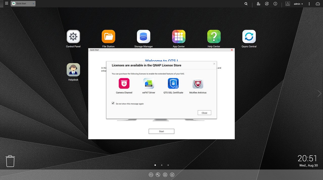Open the Recycle Bin on the desktop
323x180 pixels.
(10, 161)
